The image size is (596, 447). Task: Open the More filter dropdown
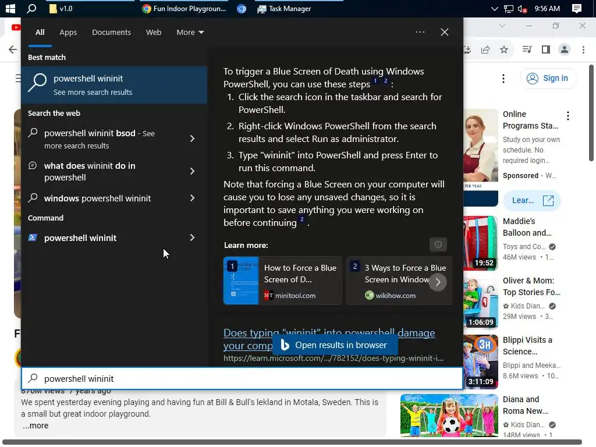190,33
